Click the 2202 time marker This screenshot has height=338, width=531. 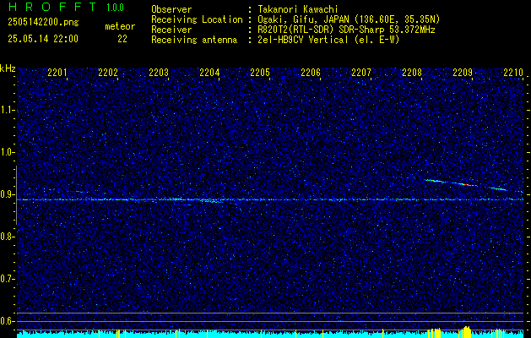[108, 72]
